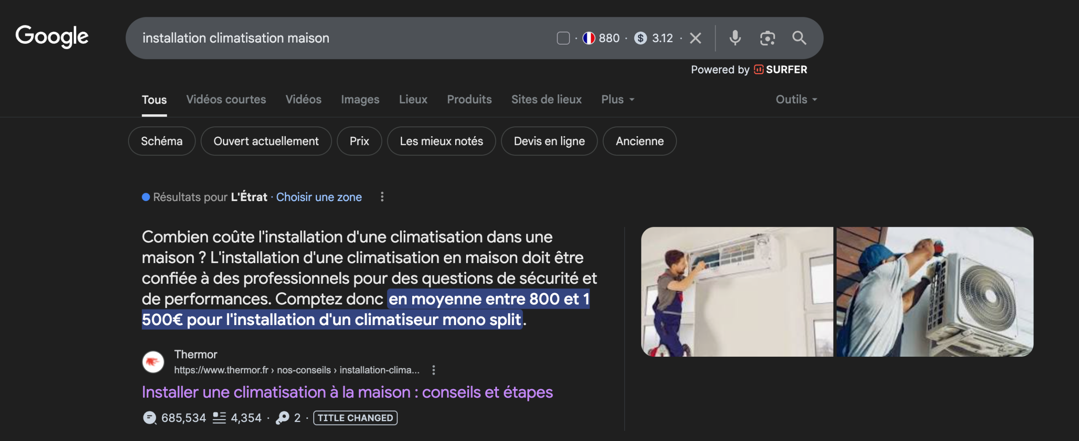Open location results options menu

pos(382,197)
